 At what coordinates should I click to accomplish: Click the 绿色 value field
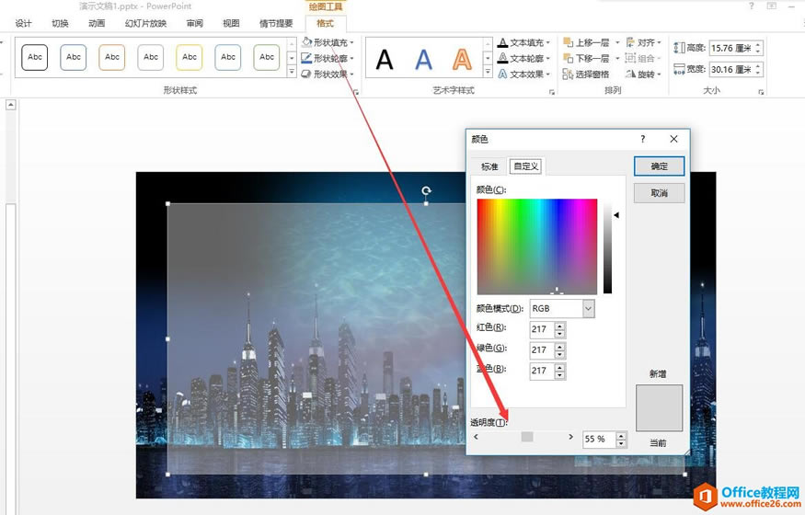pos(542,349)
